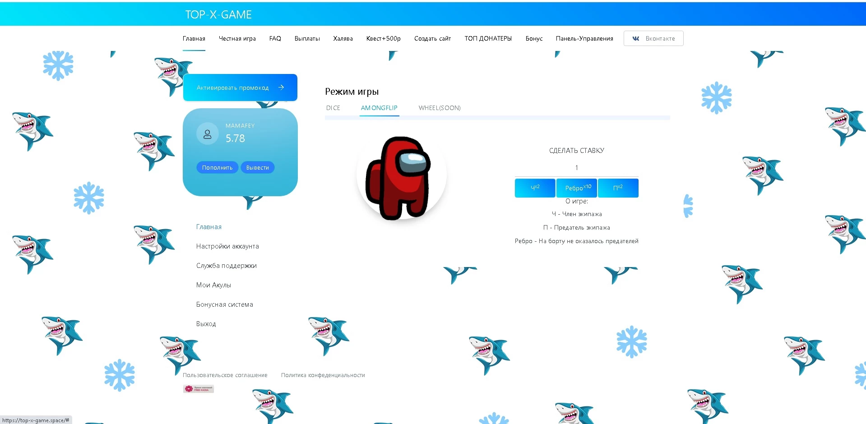Viewport: 866px width, 424px height.
Task: Bet on П x2 impostor
Action: coord(618,188)
